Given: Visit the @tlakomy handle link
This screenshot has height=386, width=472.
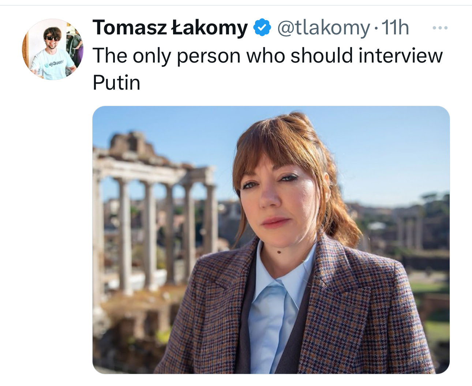Looking at the screenshot, I should click(323, 28).
